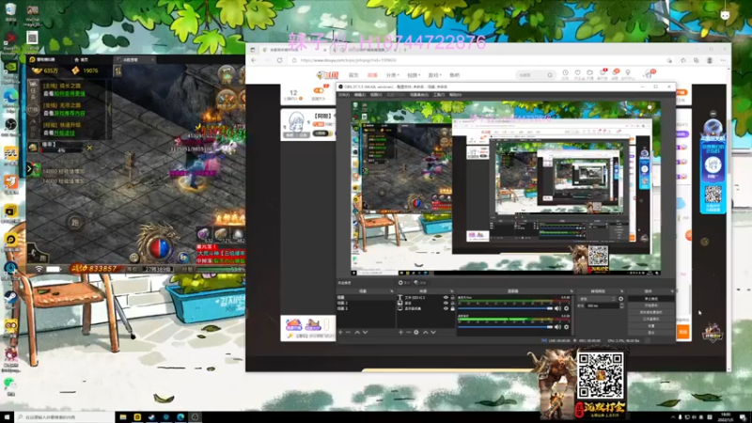Click Exit in OBS controls
The image size is (752, 423).
pyautogui.click(x=650, y=333)
